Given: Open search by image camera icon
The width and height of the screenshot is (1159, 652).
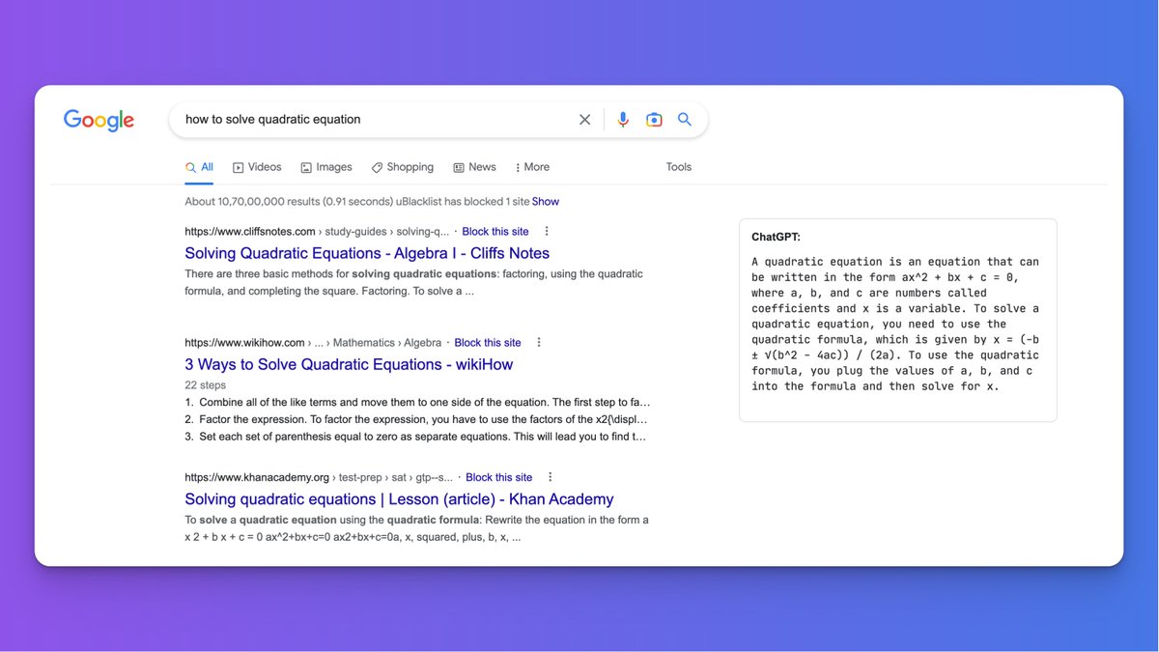Looking at the screenshot, I should click(x=654, y=120).
